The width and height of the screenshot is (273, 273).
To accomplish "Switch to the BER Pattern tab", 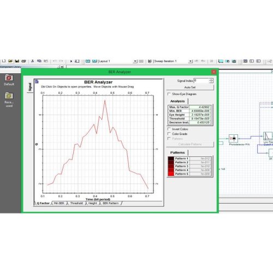I will pyautogui.click(x=111, y=203).
